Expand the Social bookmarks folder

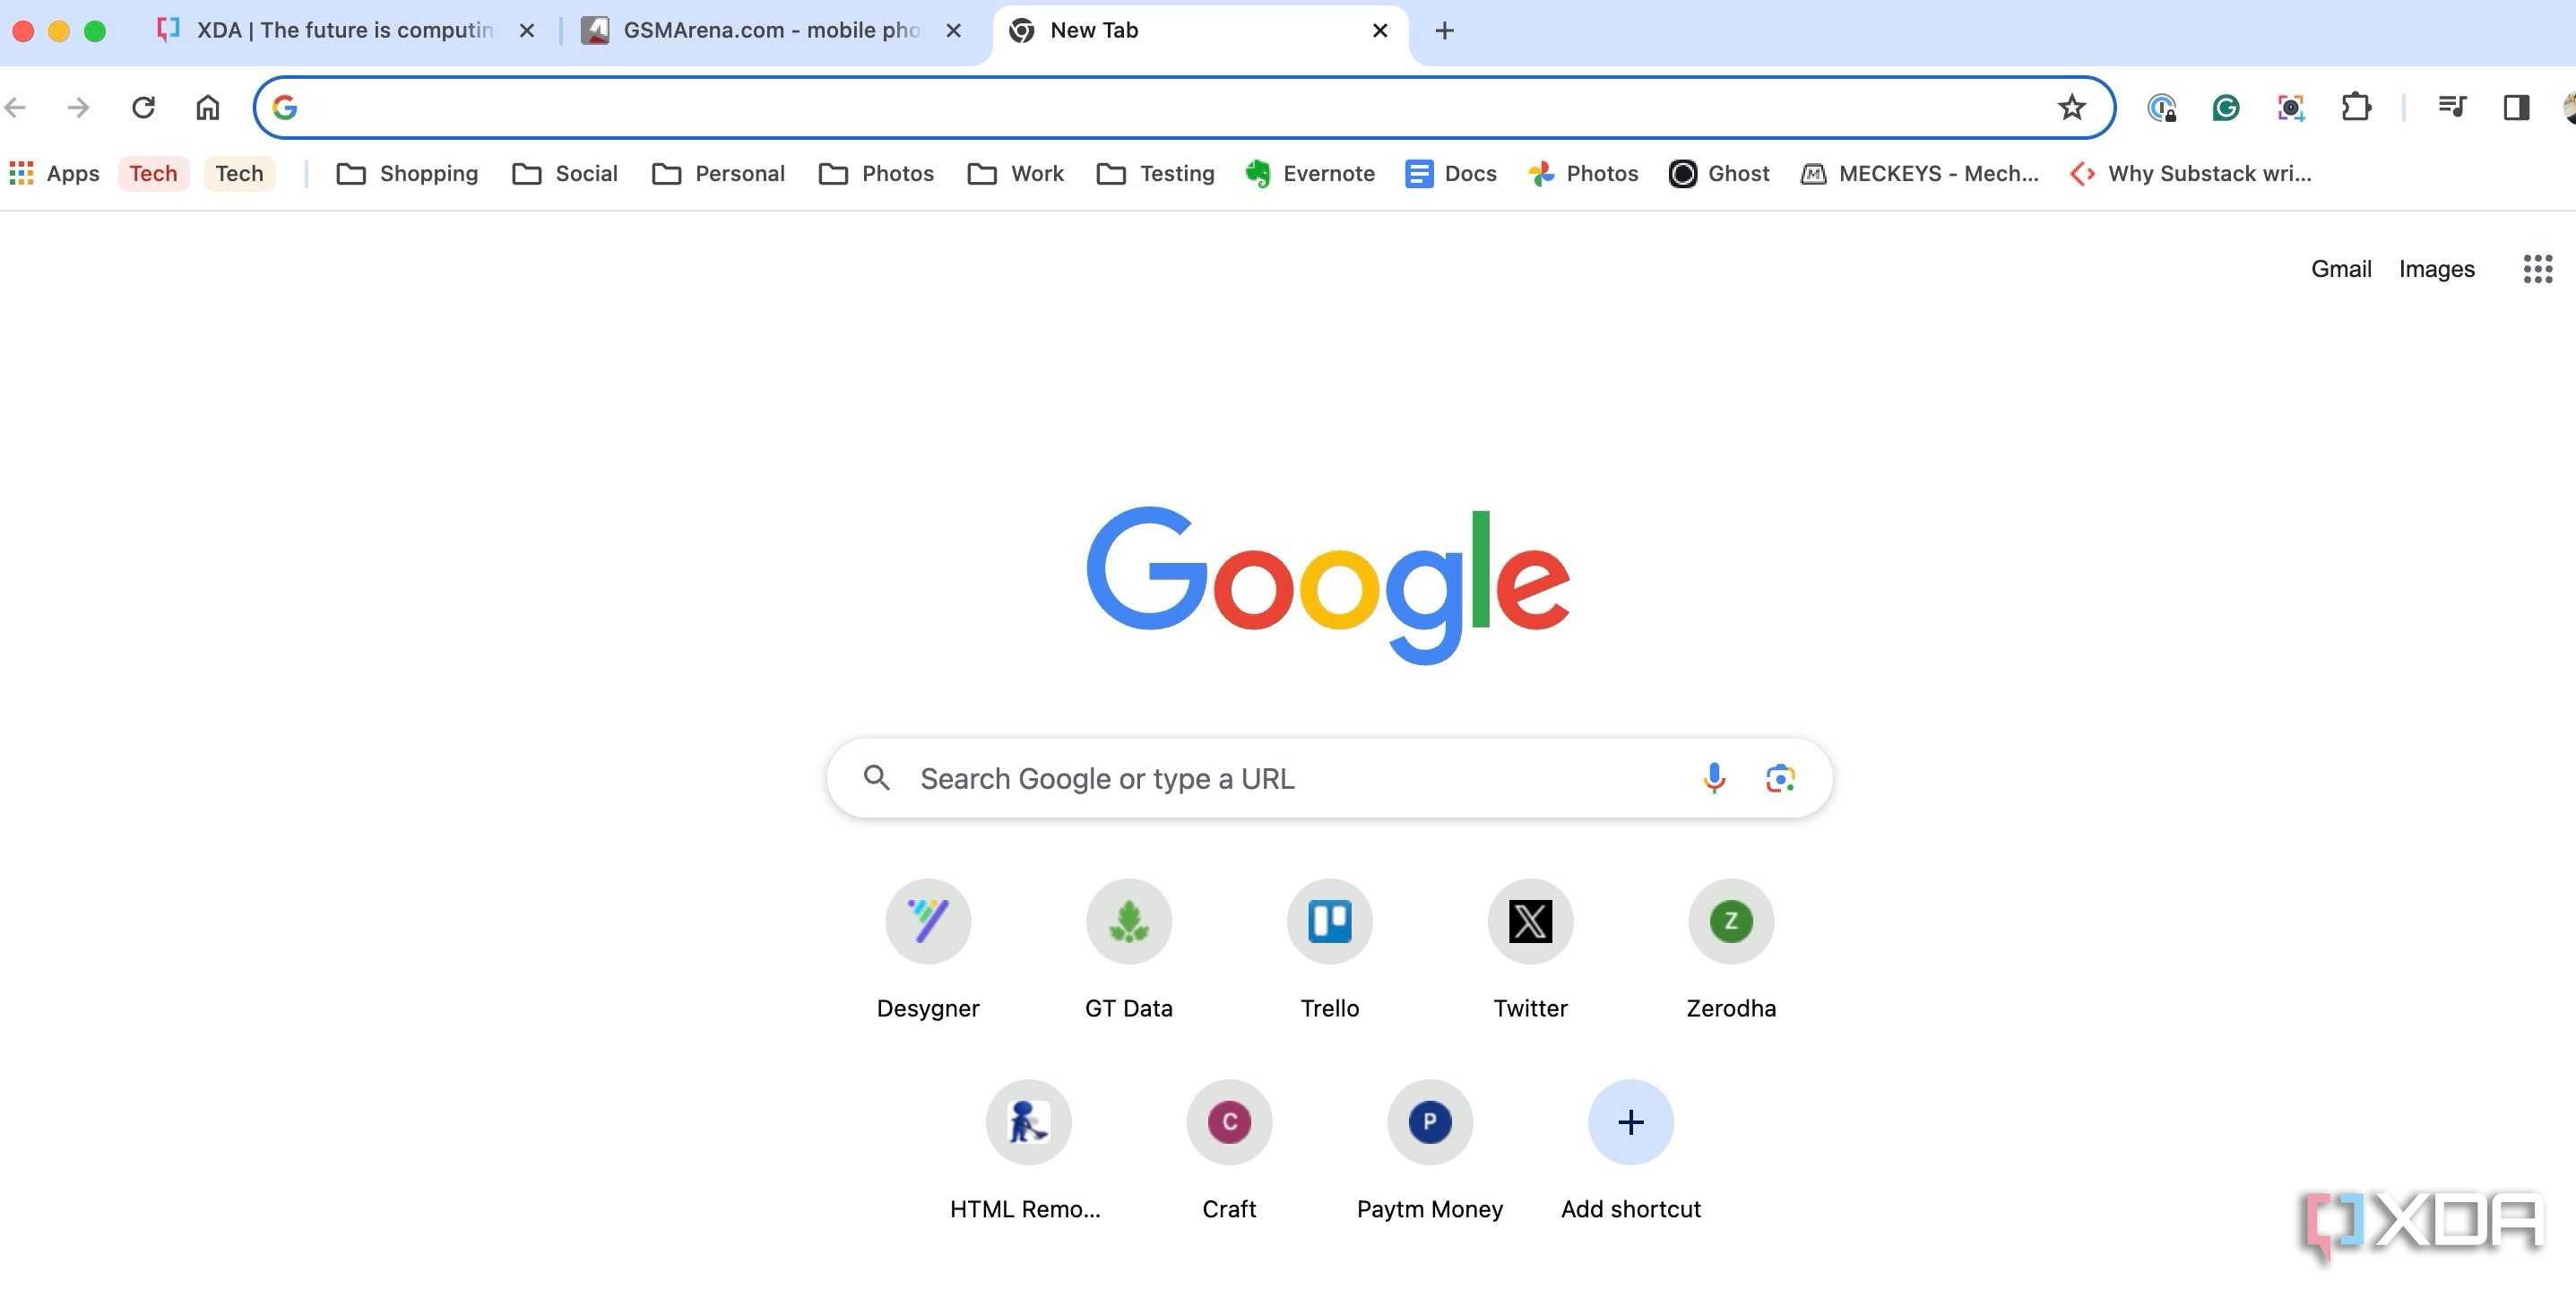coord(565,173)
